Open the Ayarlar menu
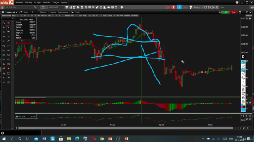254x142 pixels. click(x=64, y=2)
